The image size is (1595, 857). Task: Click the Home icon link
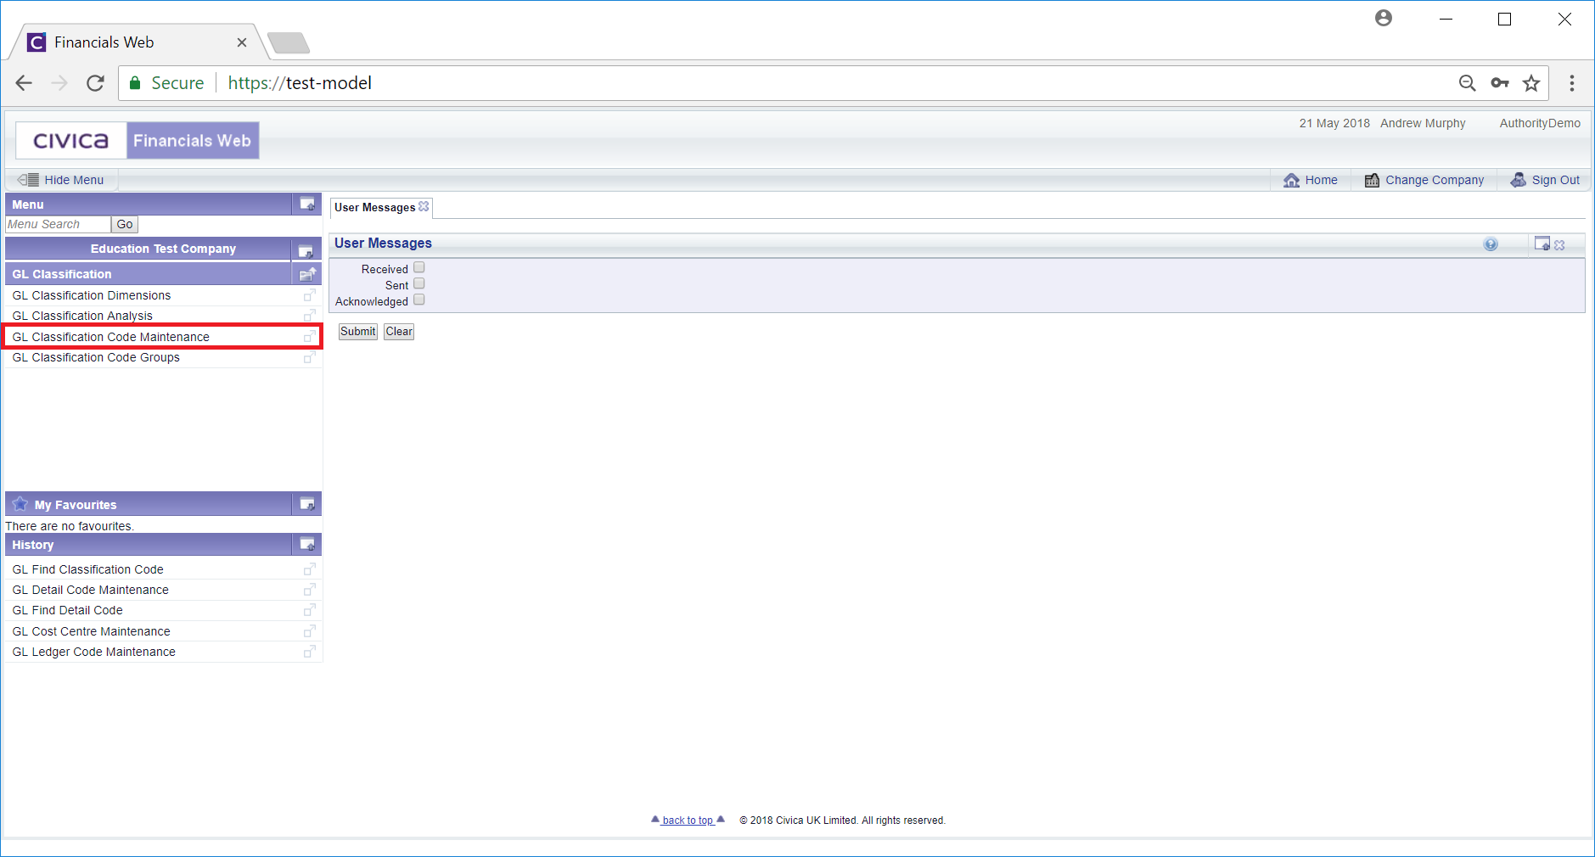click(1291, 180)
